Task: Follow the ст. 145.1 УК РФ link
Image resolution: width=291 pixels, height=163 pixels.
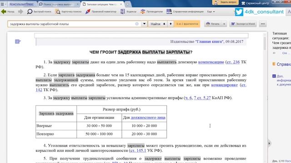Action: (x=138, y=151)
